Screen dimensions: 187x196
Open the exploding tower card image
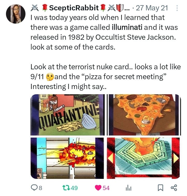click(67, 158)
